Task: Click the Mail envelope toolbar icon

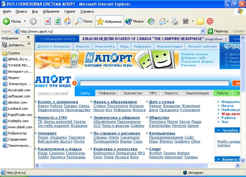Action: [163, 21]
